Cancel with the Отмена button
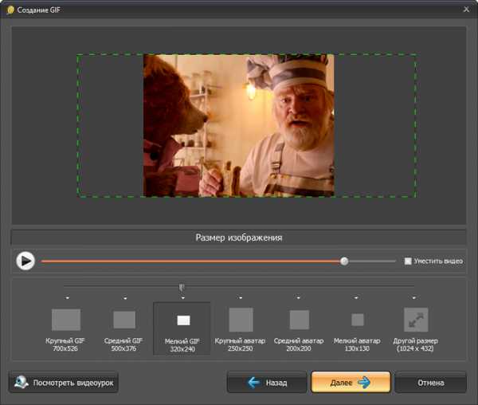This screenshot has height=405, width=478. tap(430, 383)
